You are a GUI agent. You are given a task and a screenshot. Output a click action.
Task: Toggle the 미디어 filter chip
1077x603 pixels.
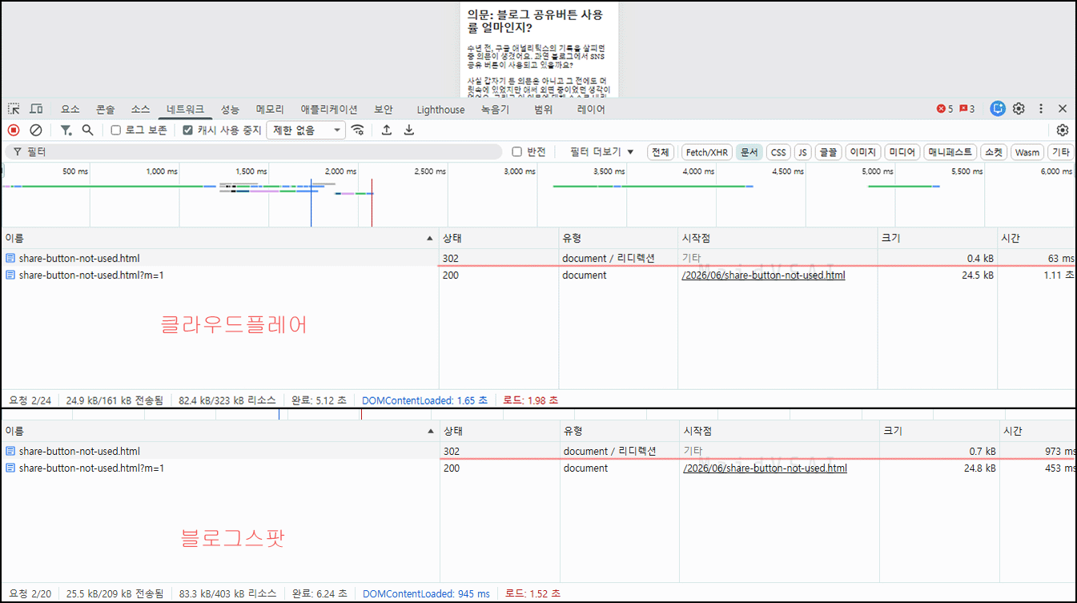[902, 152]
